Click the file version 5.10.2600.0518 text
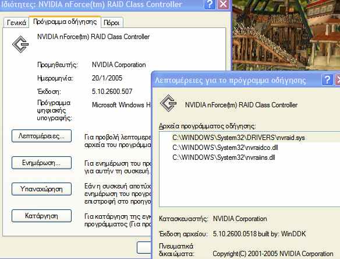Screen dimensions: 340x259 click(x=259, y=234)
